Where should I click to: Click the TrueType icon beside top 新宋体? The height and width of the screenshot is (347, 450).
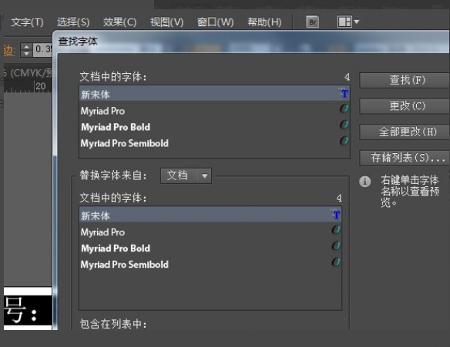coord(343,93)
